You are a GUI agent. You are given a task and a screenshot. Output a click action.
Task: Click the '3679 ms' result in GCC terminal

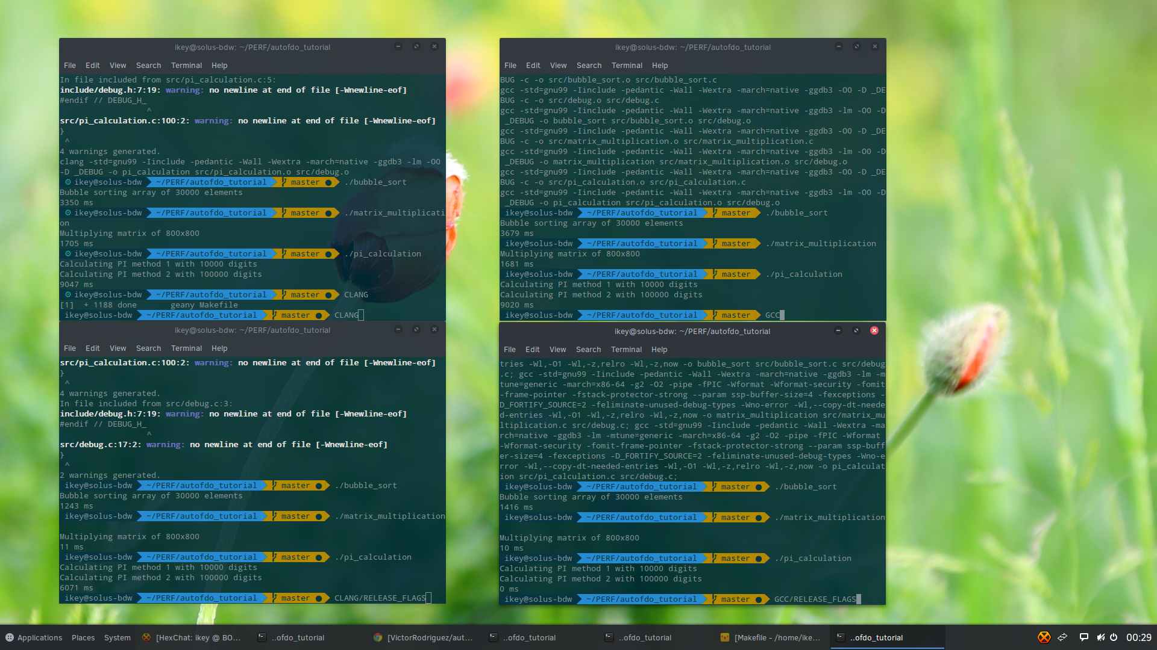tap(517, 234)
